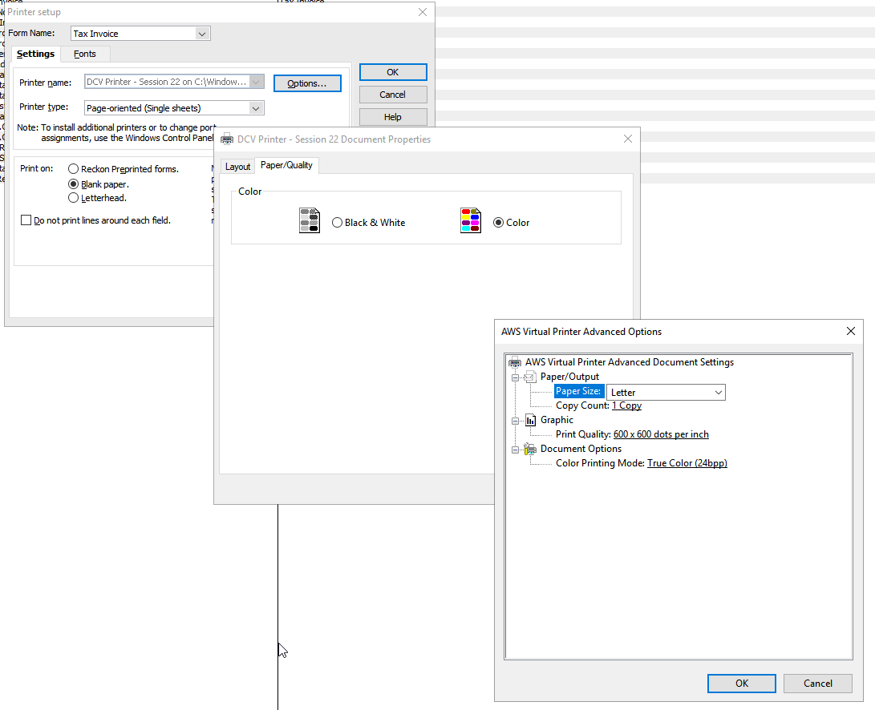Select Reckon Preprinted forms radio button
Viewport: 875px width, 710px height.
(73, 169)
